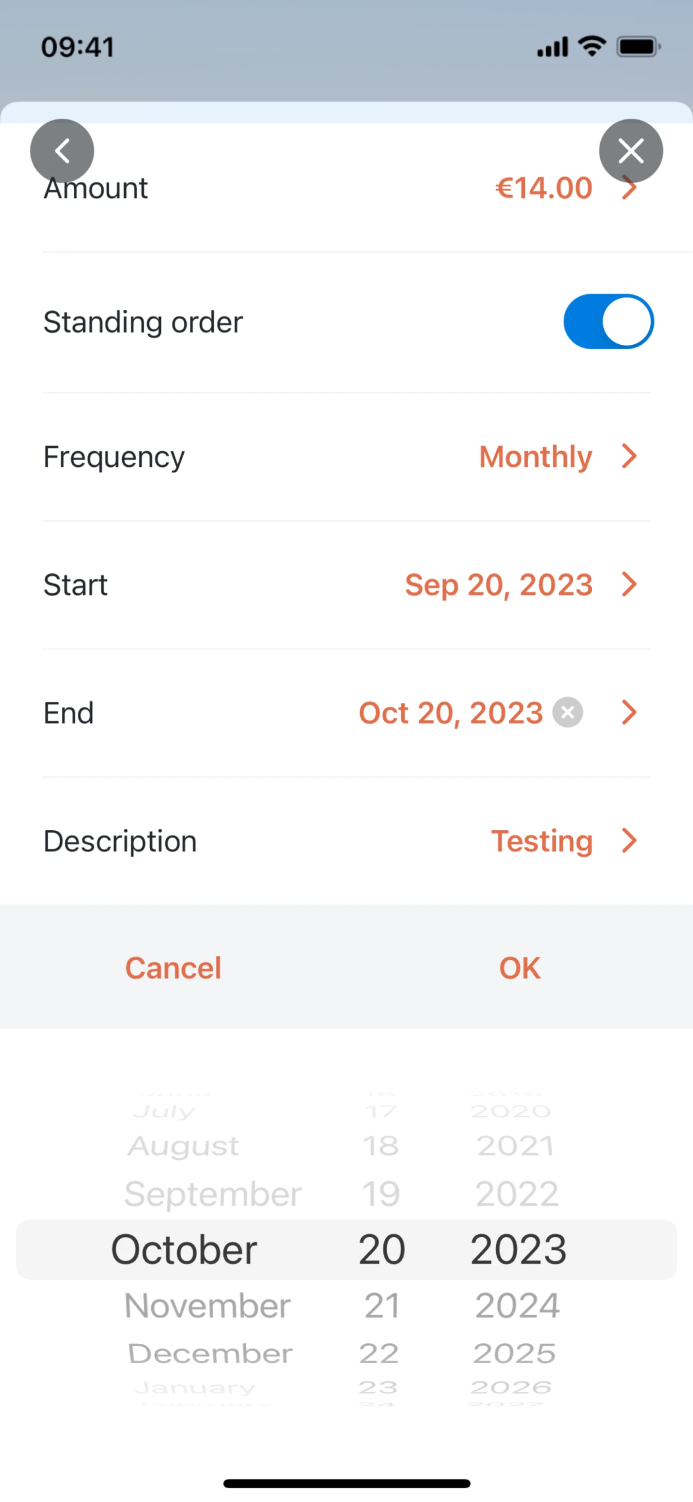Tap the cellular signal bars icon
This screenshot has height=1502, width=693.
click(x=552, y=47)
